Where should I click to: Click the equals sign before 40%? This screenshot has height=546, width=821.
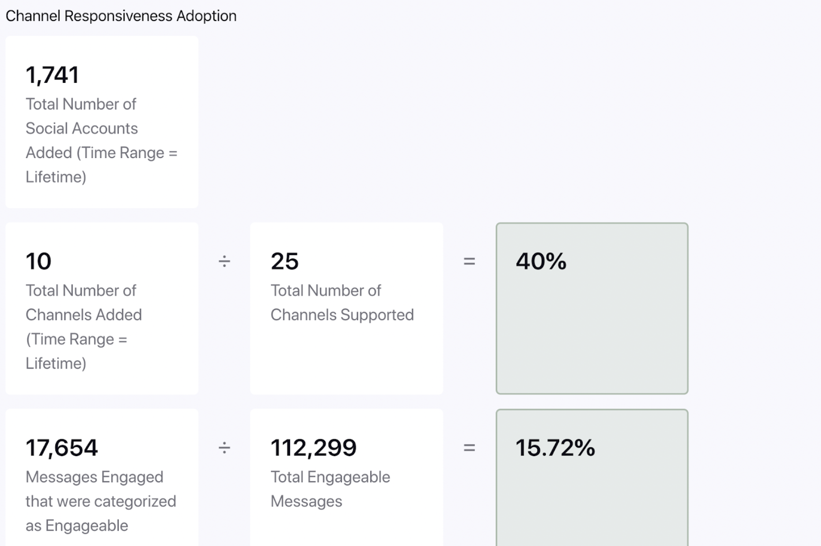[469, 261]
